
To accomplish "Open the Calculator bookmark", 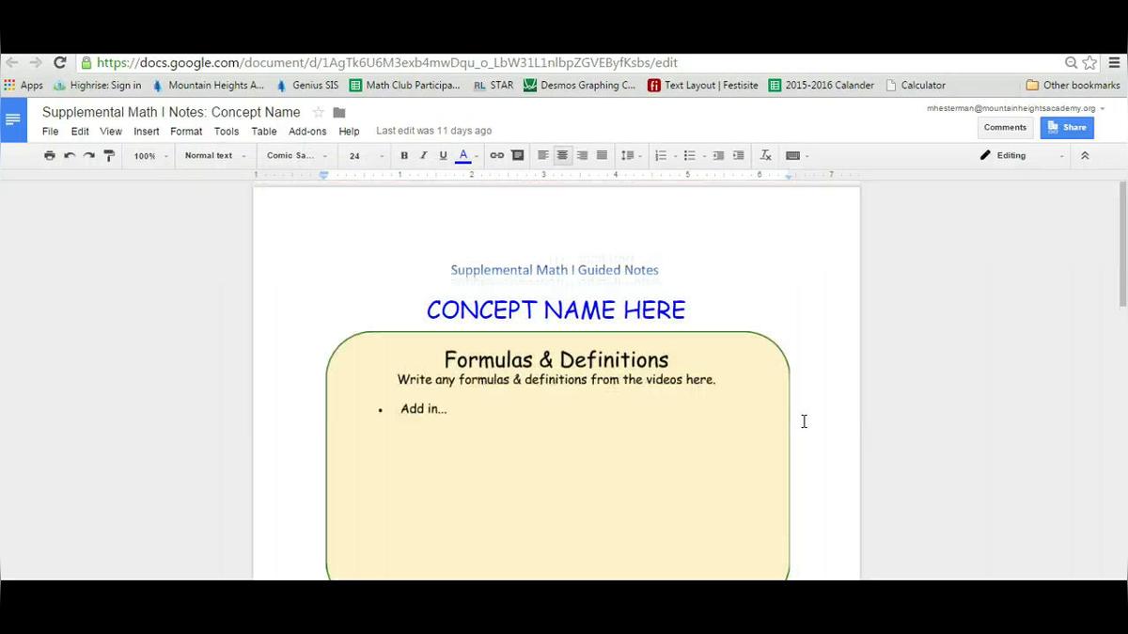I will click(916, 85).
